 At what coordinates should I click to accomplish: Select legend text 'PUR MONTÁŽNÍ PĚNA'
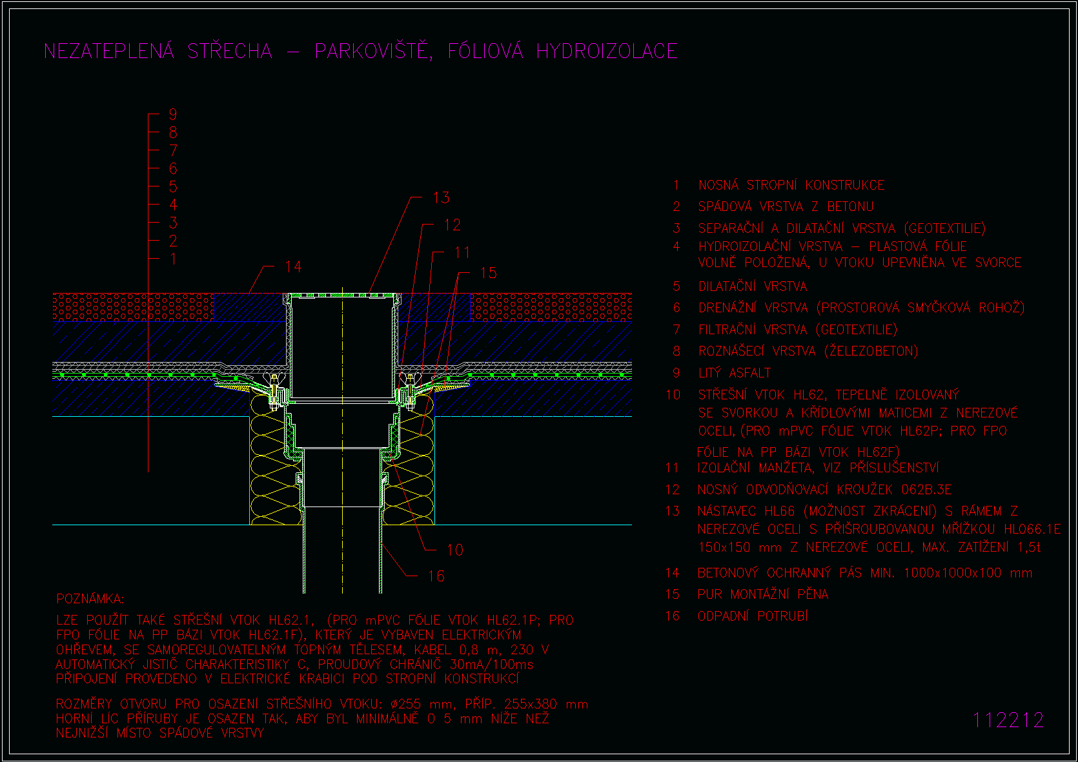pos(763,594)
